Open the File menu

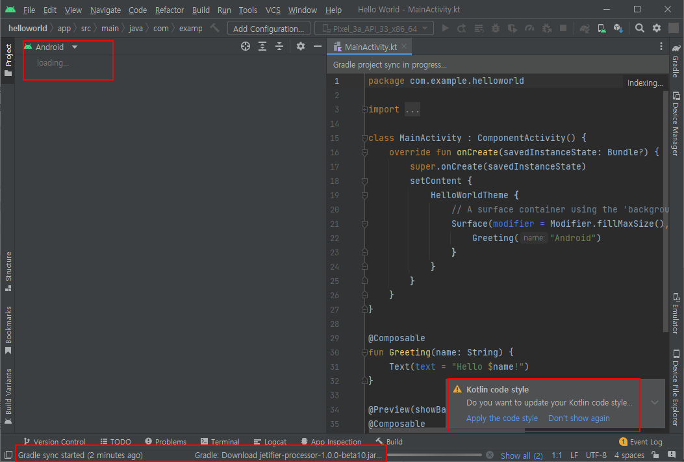[x=29, y=10]
